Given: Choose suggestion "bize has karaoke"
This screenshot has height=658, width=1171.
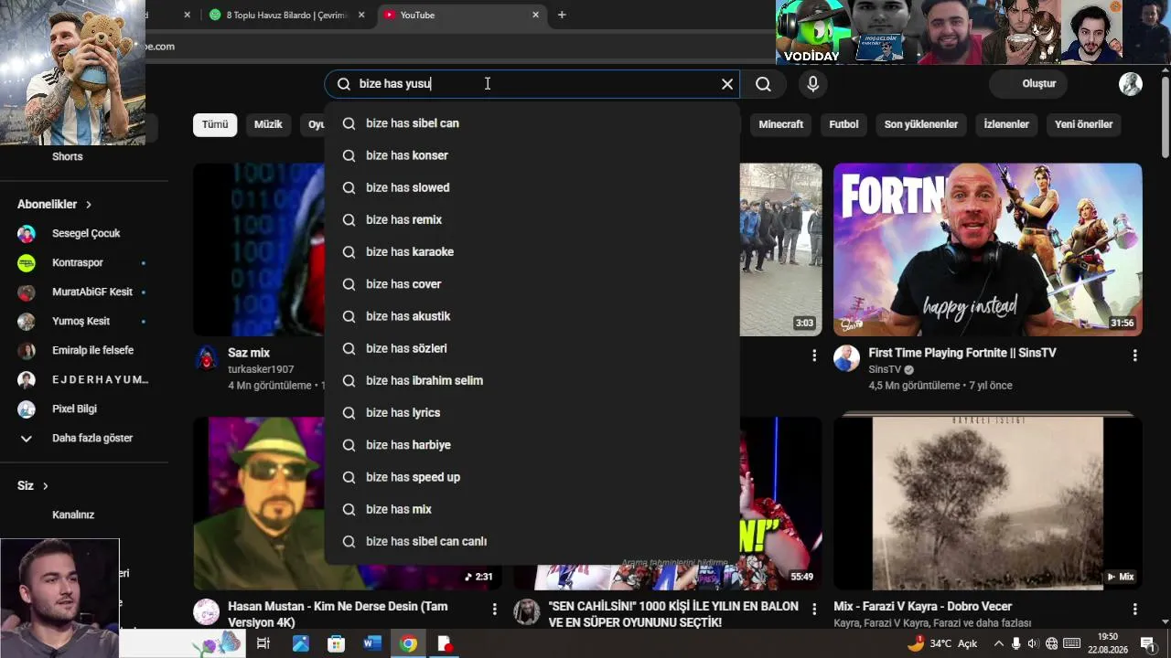Looking at the screenshot, I should pos(532,252).
